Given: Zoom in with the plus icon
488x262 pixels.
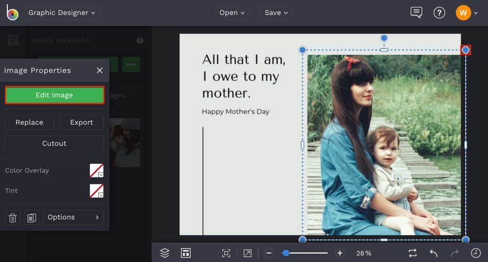Looking at the screenshot, I should point(340,253).
